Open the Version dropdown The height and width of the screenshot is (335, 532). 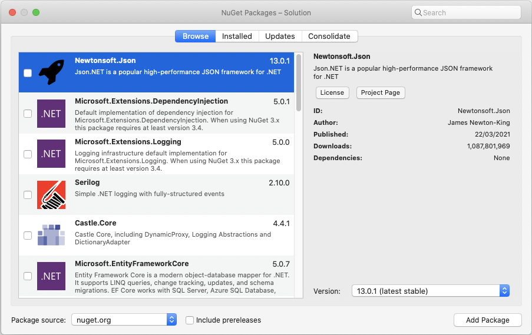pyautogui.click(x=431, y=291)
